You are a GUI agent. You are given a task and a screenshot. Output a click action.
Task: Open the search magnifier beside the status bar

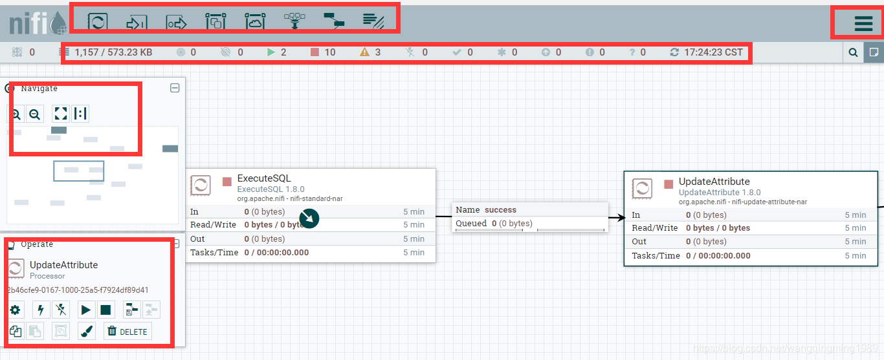pyautogui.click(x=854, y=52)
